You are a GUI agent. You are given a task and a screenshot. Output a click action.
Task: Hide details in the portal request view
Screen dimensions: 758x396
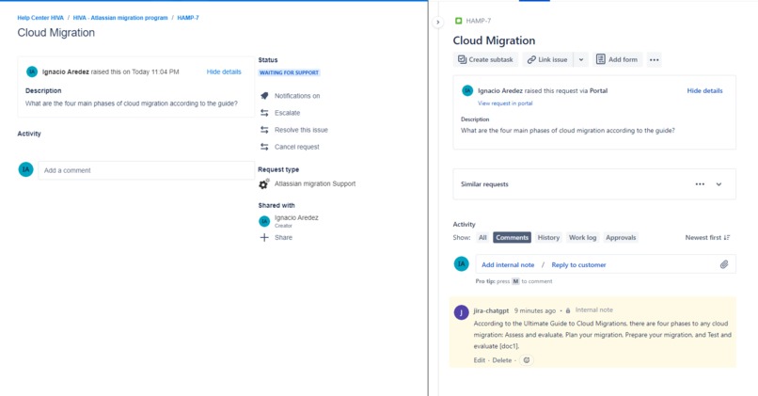tap(224, 71)
